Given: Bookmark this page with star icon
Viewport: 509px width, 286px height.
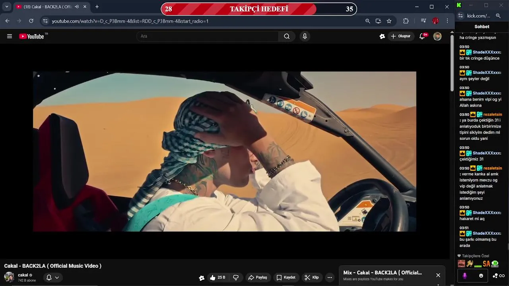Looking at the screenshot, I should point(389,21).
